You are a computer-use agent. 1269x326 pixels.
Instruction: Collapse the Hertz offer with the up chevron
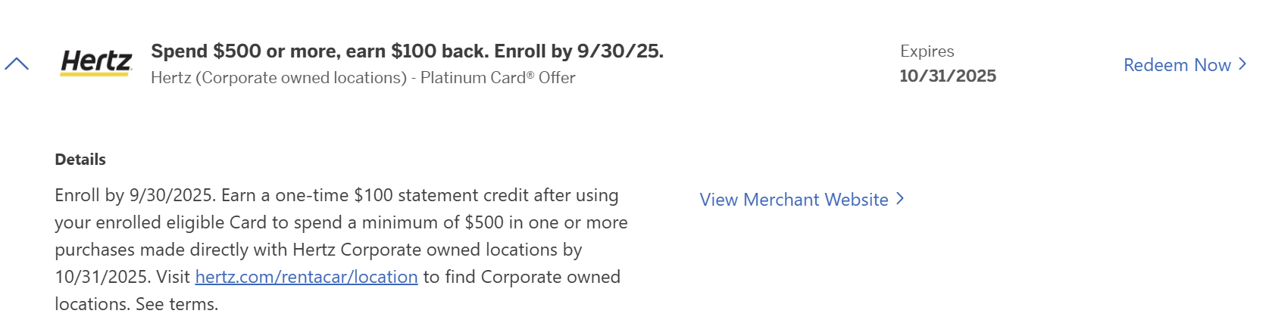click(x=17, y=64)
